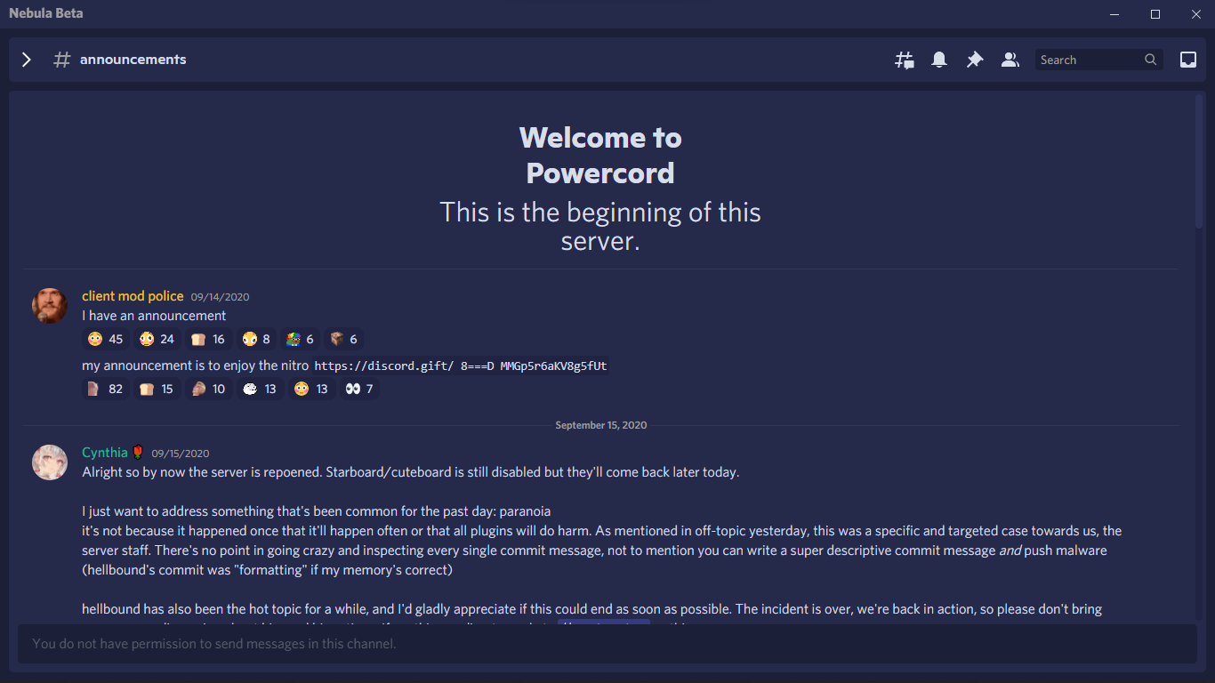This screenshot has height=683, width=1215.
Task: Show pinned messages with the pin icon
Action: coord(975,60)
